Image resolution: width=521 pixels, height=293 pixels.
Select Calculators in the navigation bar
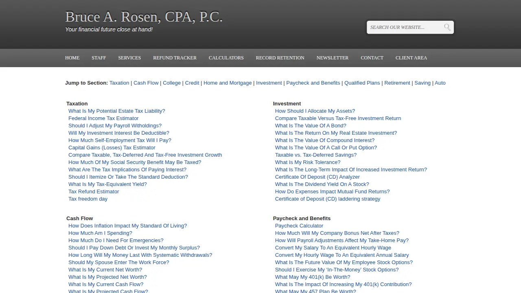coord(226,58)
